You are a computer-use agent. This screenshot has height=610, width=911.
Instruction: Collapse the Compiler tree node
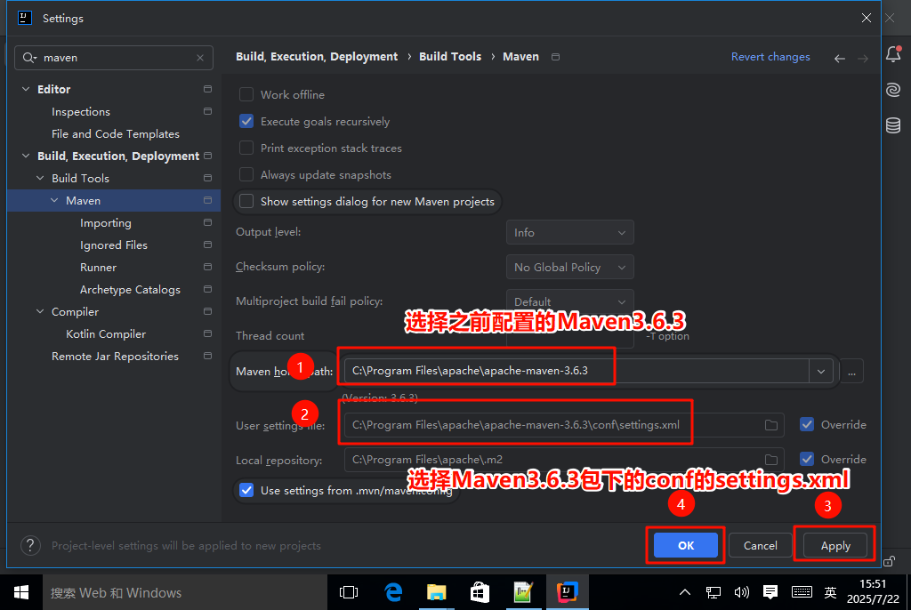pyautogui.click(x=40, y=311)
